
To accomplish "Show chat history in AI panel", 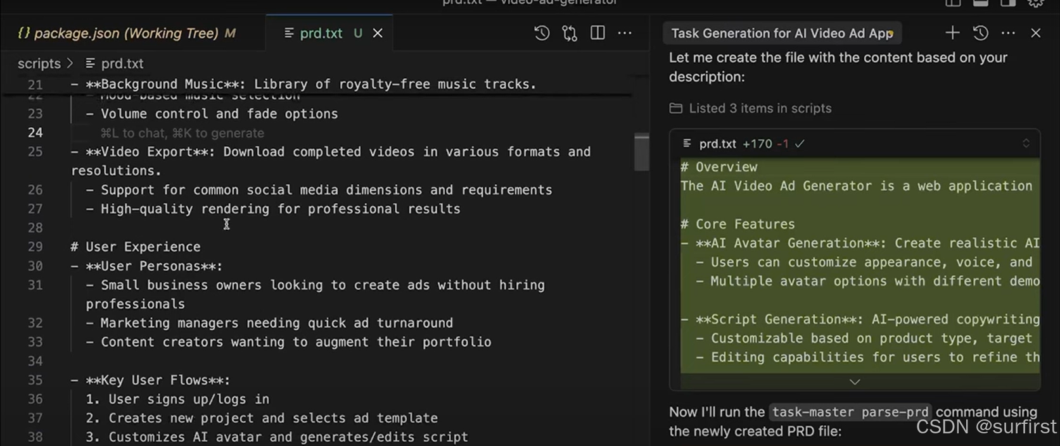I will [980, 33].
